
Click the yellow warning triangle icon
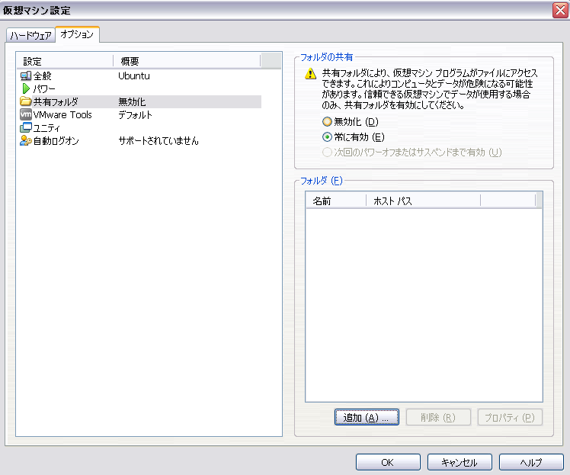coord(310,73)
